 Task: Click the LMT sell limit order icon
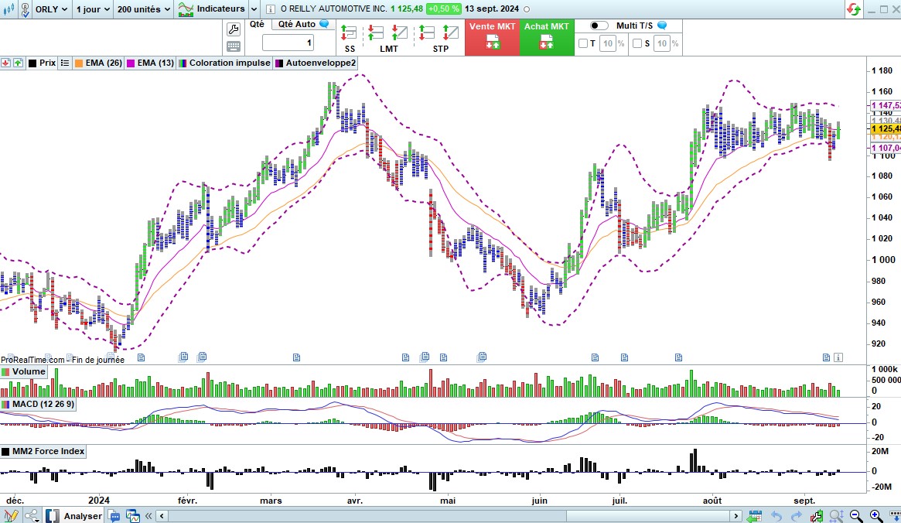[x=376, y=32]
